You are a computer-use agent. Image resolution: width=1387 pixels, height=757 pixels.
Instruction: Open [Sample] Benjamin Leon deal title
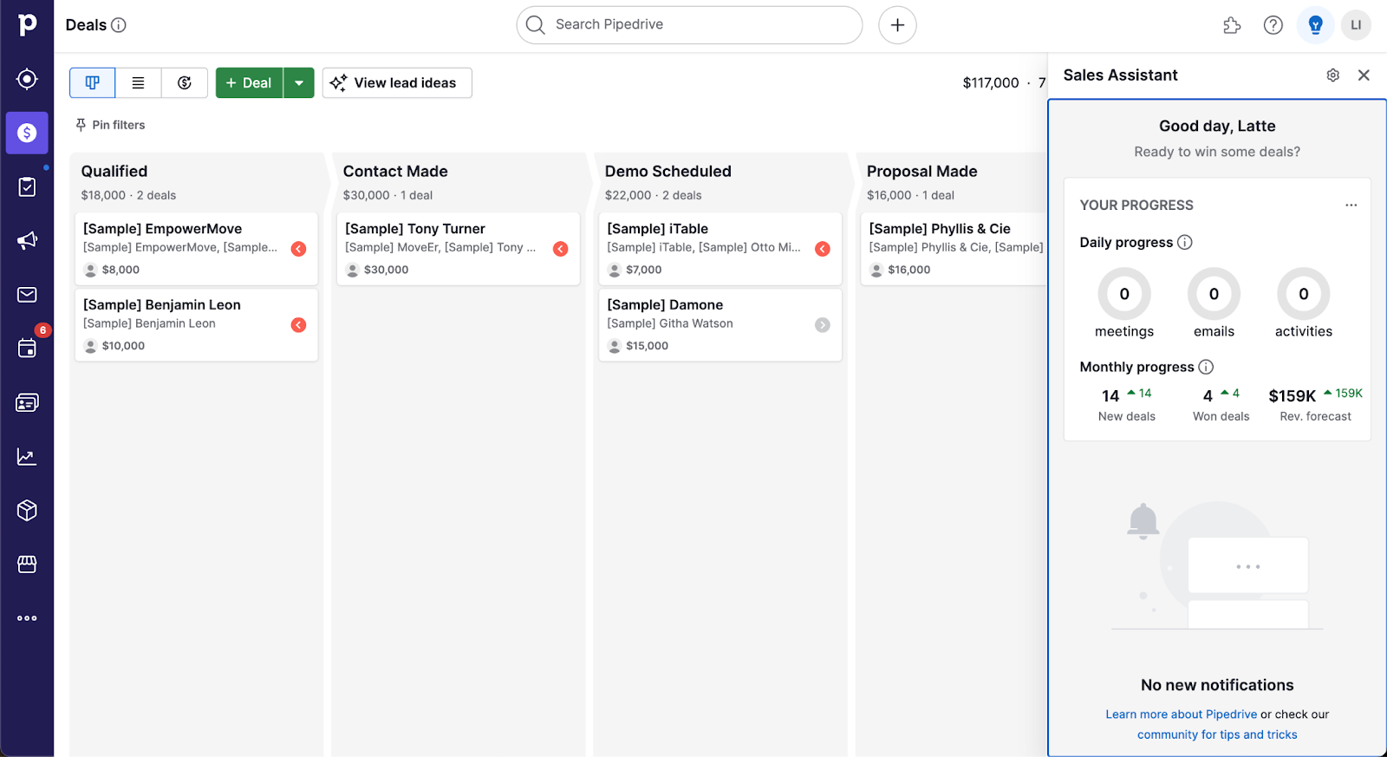(162, 305)
